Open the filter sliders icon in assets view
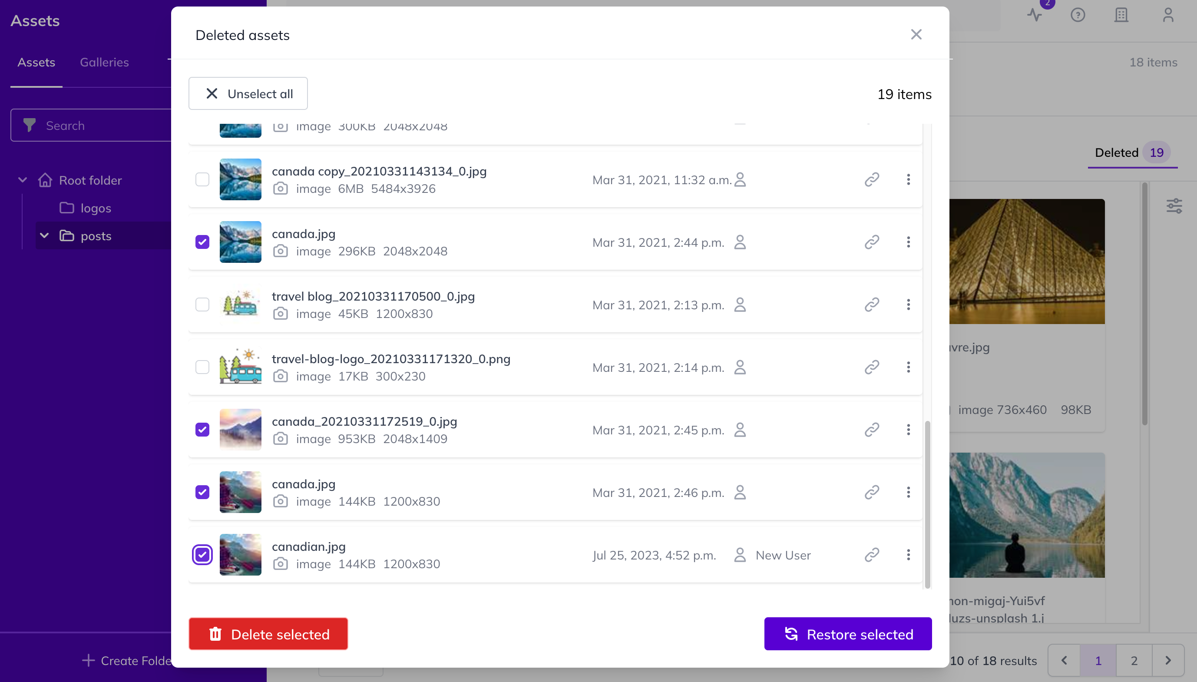Screen dimensions: 1197x682 [x=1174, y=205]
